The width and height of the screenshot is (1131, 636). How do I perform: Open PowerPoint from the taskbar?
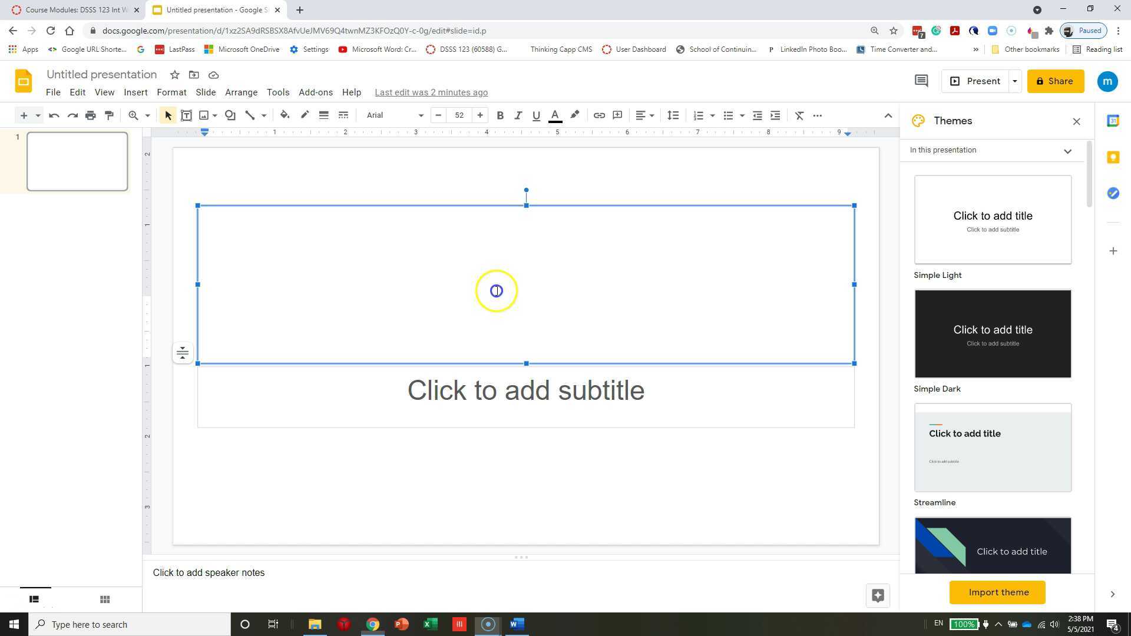401,624
